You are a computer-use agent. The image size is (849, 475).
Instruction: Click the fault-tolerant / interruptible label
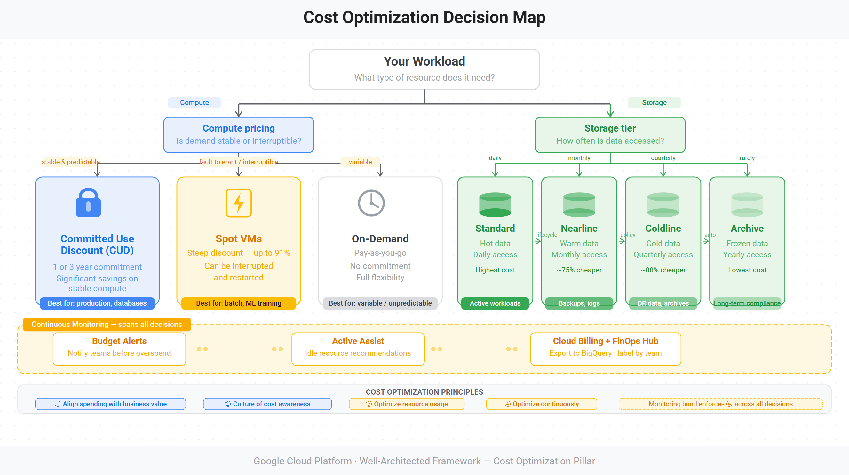[239, 162]
